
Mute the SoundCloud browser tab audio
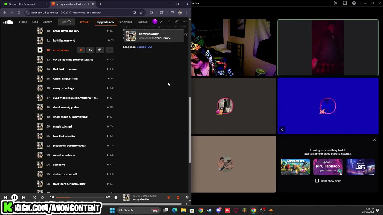coord(88,4)
